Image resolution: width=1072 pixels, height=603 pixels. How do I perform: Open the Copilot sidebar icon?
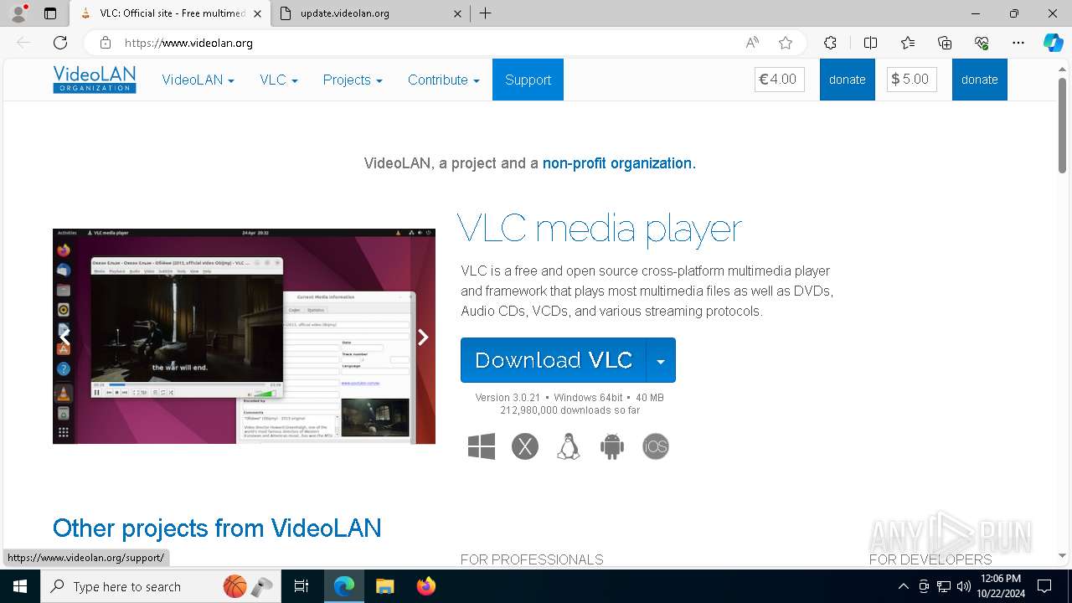pos(1053,43)
